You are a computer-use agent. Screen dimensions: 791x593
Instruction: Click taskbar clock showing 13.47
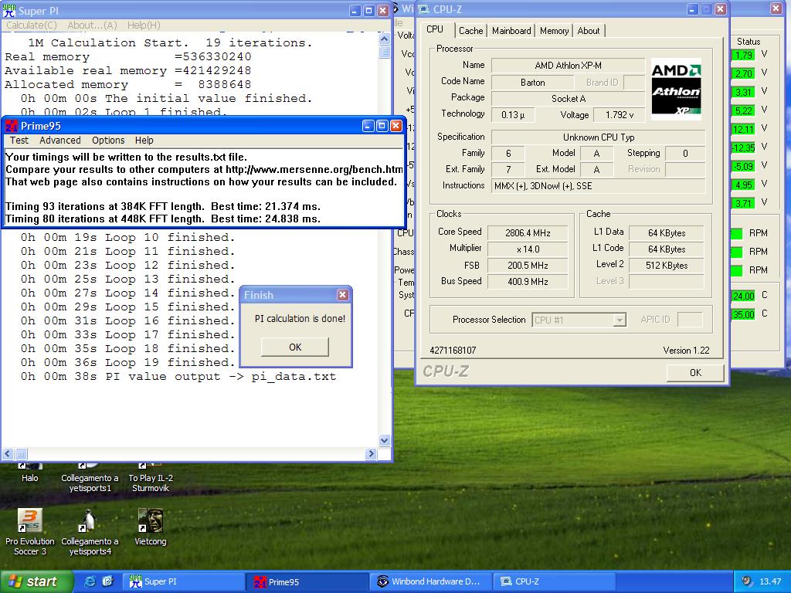(x=770, y=581)
